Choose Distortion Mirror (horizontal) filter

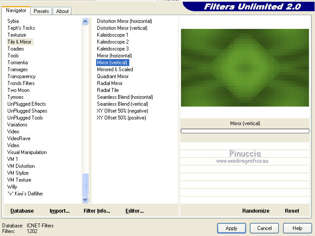(125, 21)
